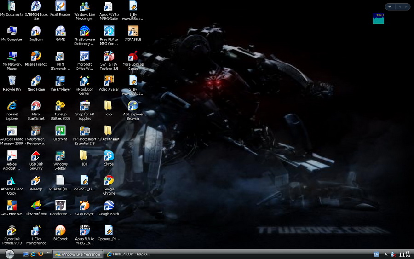This screenshot has height=259, width=414.
Task: Select the My Network Places icon
Action: coord(11,56)
